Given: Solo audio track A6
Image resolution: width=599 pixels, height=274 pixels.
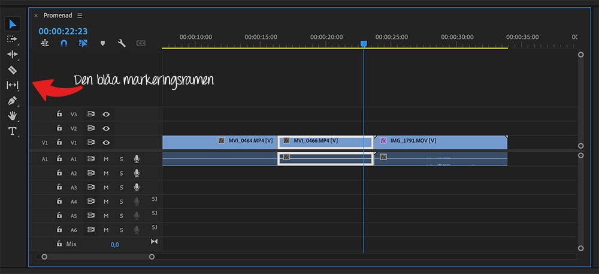Looking at the screenshot, I should 122,230.
